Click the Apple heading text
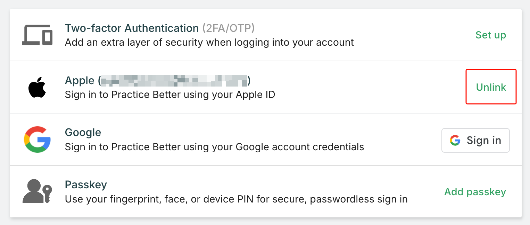 [x=80, y=81]
